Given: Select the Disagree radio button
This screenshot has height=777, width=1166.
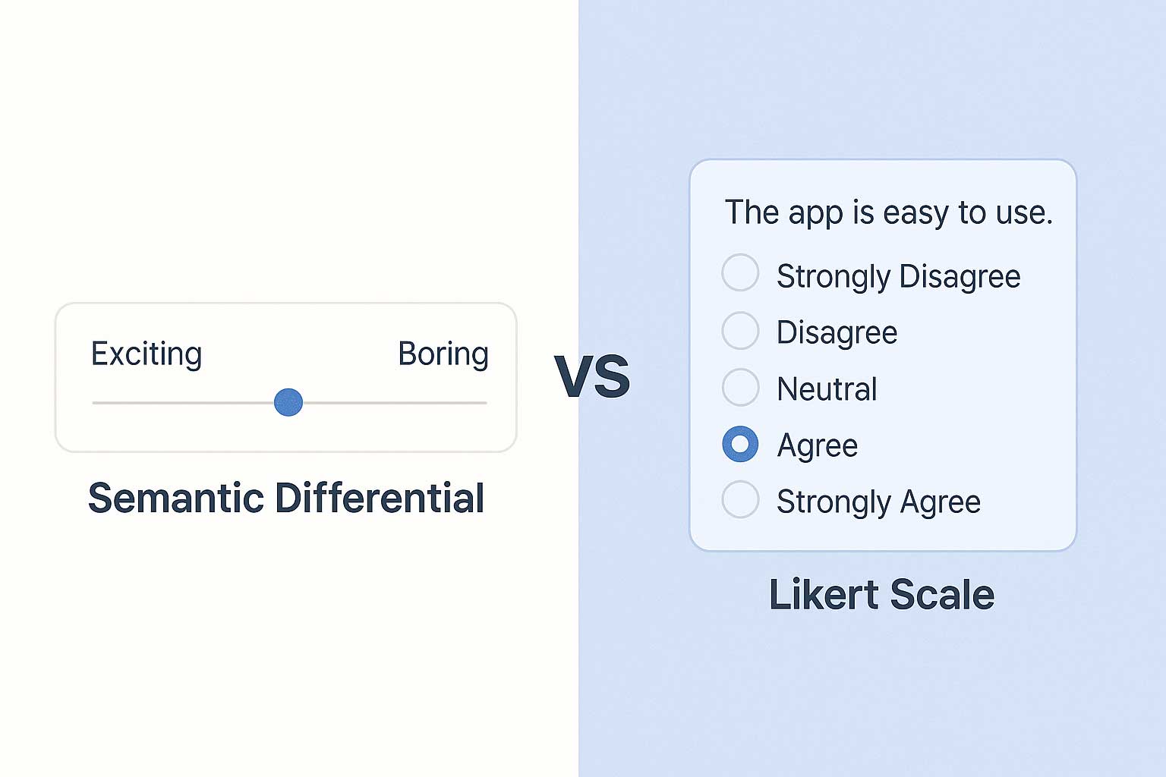Looking at the screenshot, I should [x=740, y=331].
